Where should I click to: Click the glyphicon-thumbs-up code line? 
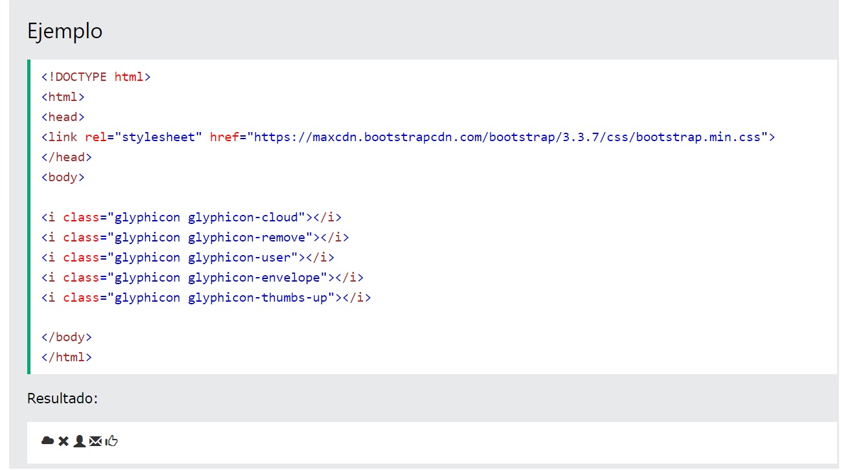(206, 298)
